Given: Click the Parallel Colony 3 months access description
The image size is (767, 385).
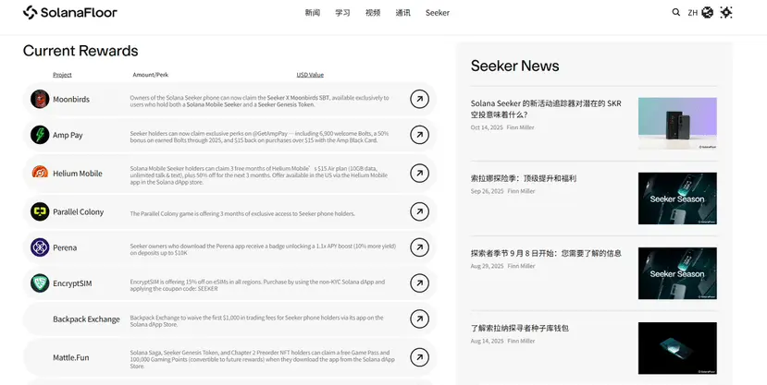Looking at the screenshot, I should tap(242, 213).
